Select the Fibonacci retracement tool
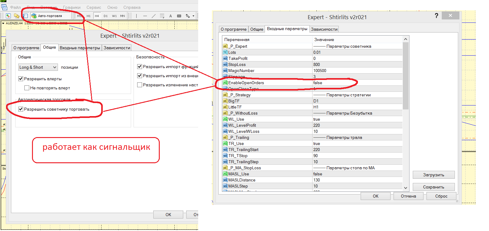489x231 pixels. (162, 16)
